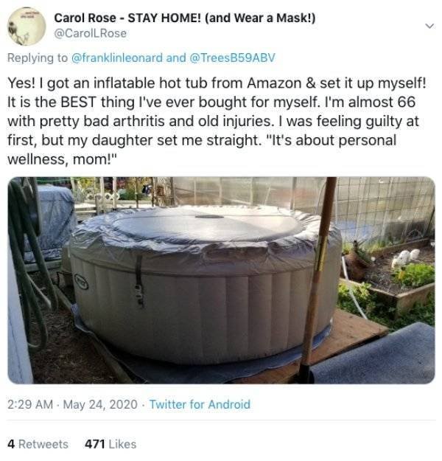The image size is (442, 461).
Task: Open the @CarolLRose handle link
Action: click(x=91, y=33)
